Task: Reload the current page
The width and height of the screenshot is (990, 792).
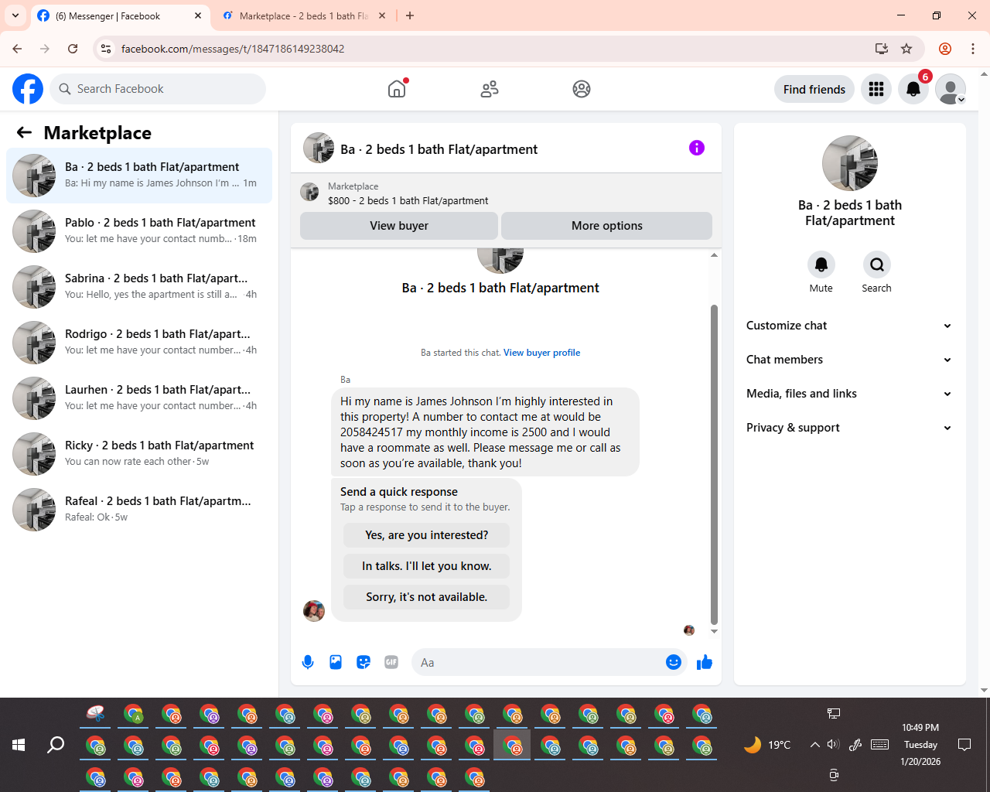Action: (73, 49)
